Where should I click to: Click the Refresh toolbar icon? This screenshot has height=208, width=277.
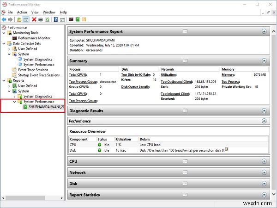(x=48, y=19)
